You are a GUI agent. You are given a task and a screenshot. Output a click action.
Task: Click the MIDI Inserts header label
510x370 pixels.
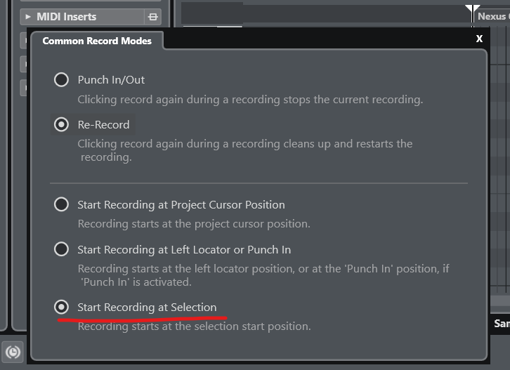tap(66, 17)
